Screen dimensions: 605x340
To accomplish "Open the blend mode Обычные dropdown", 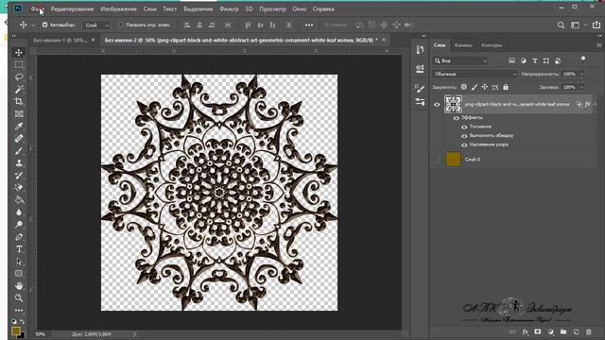I will click(475, 74).
